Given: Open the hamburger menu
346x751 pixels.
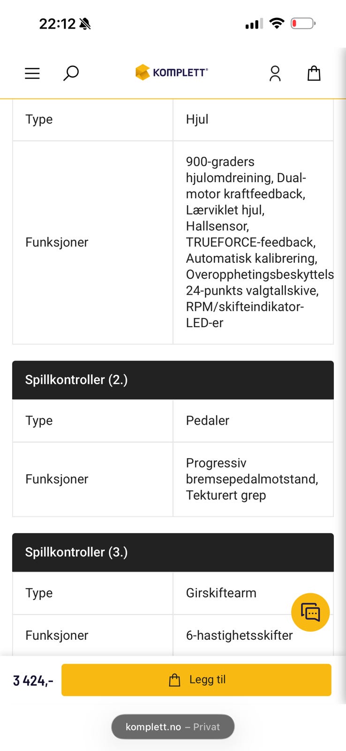Looking at the screenshot, I should (32, 73).
